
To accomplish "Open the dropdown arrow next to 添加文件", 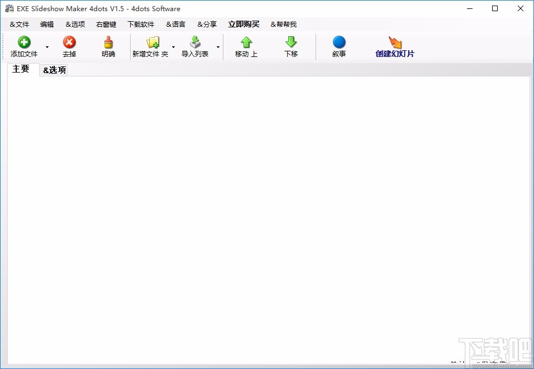I will tap(47, 48).
